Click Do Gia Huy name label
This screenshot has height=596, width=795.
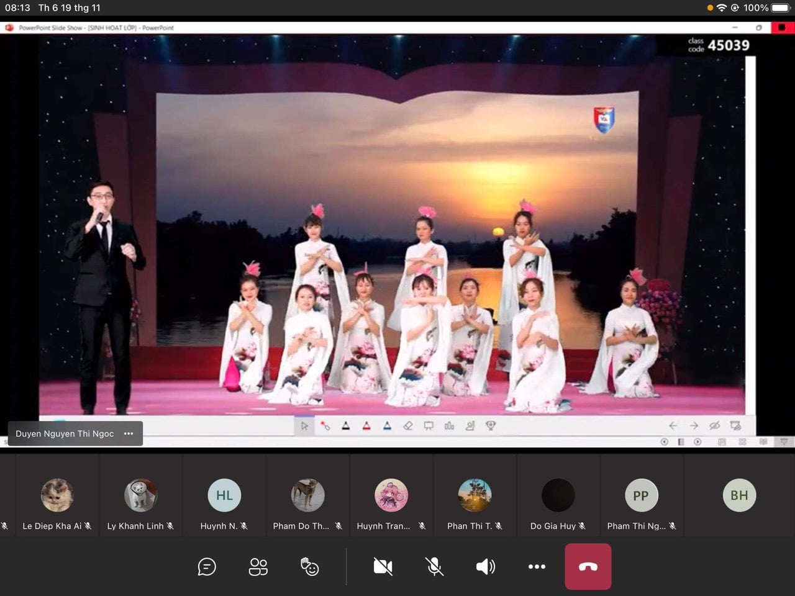553,526
